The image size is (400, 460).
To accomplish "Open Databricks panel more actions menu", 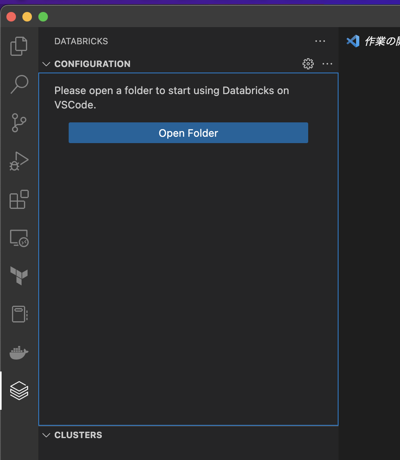I will [320, 41].
